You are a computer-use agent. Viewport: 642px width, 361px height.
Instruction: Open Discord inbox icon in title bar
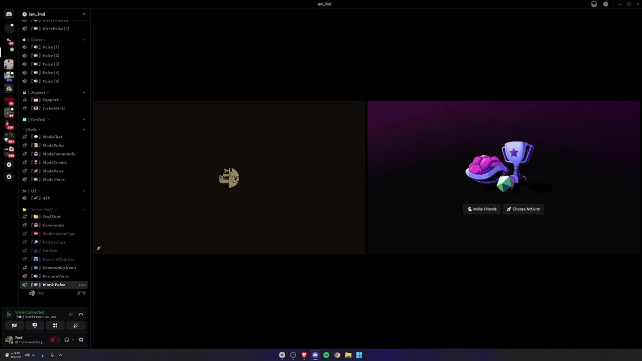pos(594,4)
